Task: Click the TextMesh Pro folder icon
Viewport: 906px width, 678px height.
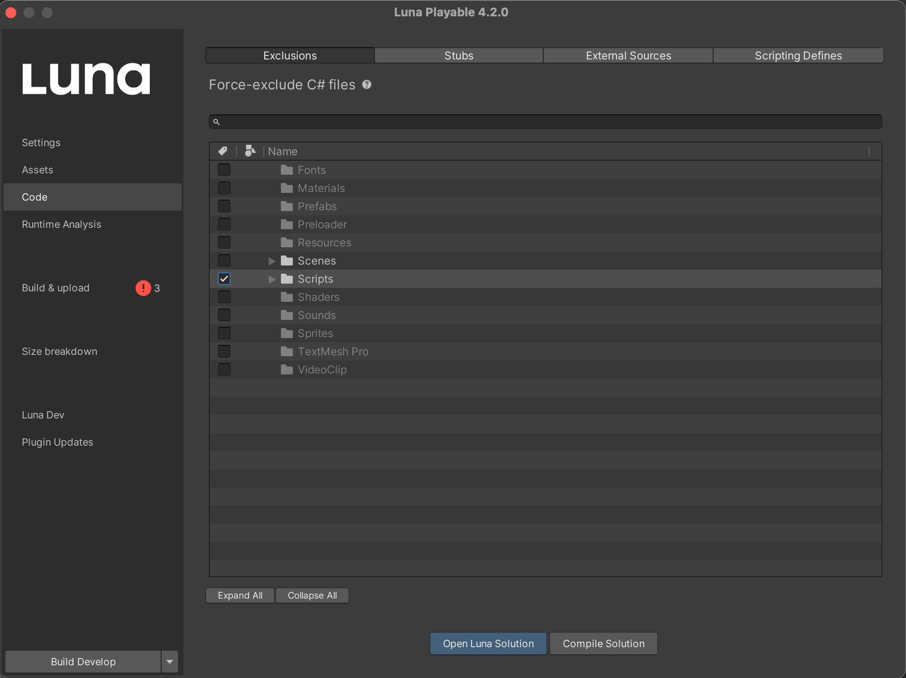Action: point(287,352)
